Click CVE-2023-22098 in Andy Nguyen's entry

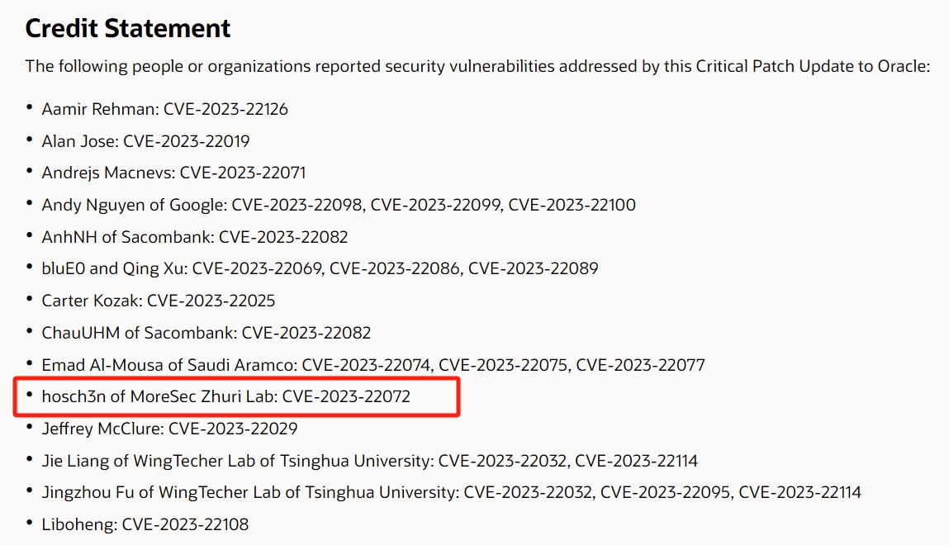[297, 205]
